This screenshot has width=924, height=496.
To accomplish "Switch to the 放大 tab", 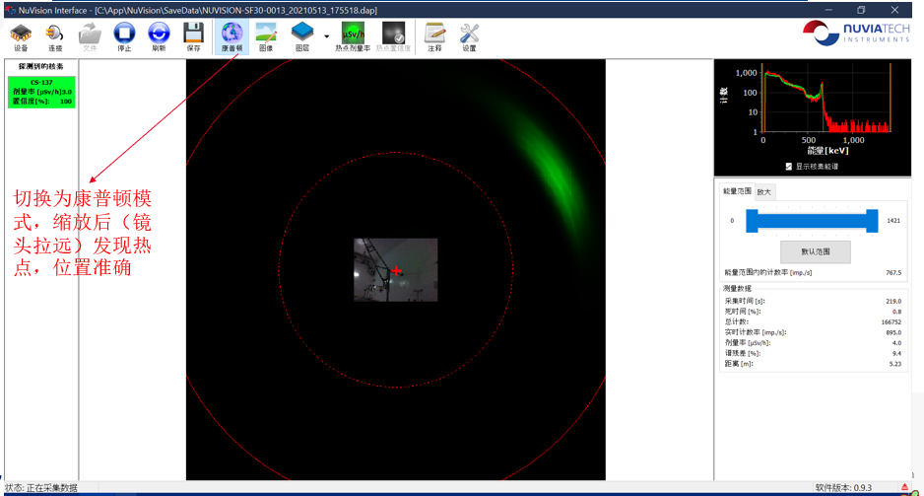I will (764, 191).
